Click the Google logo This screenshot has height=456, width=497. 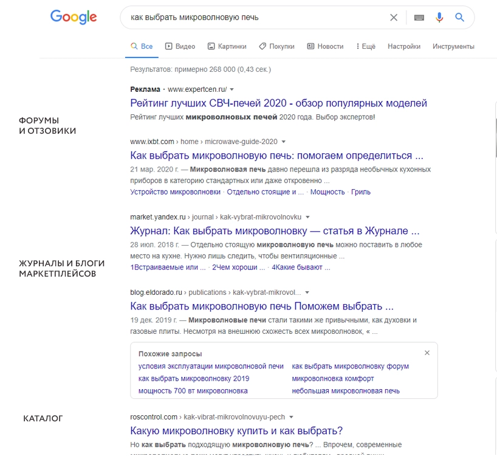pos(74,17)
